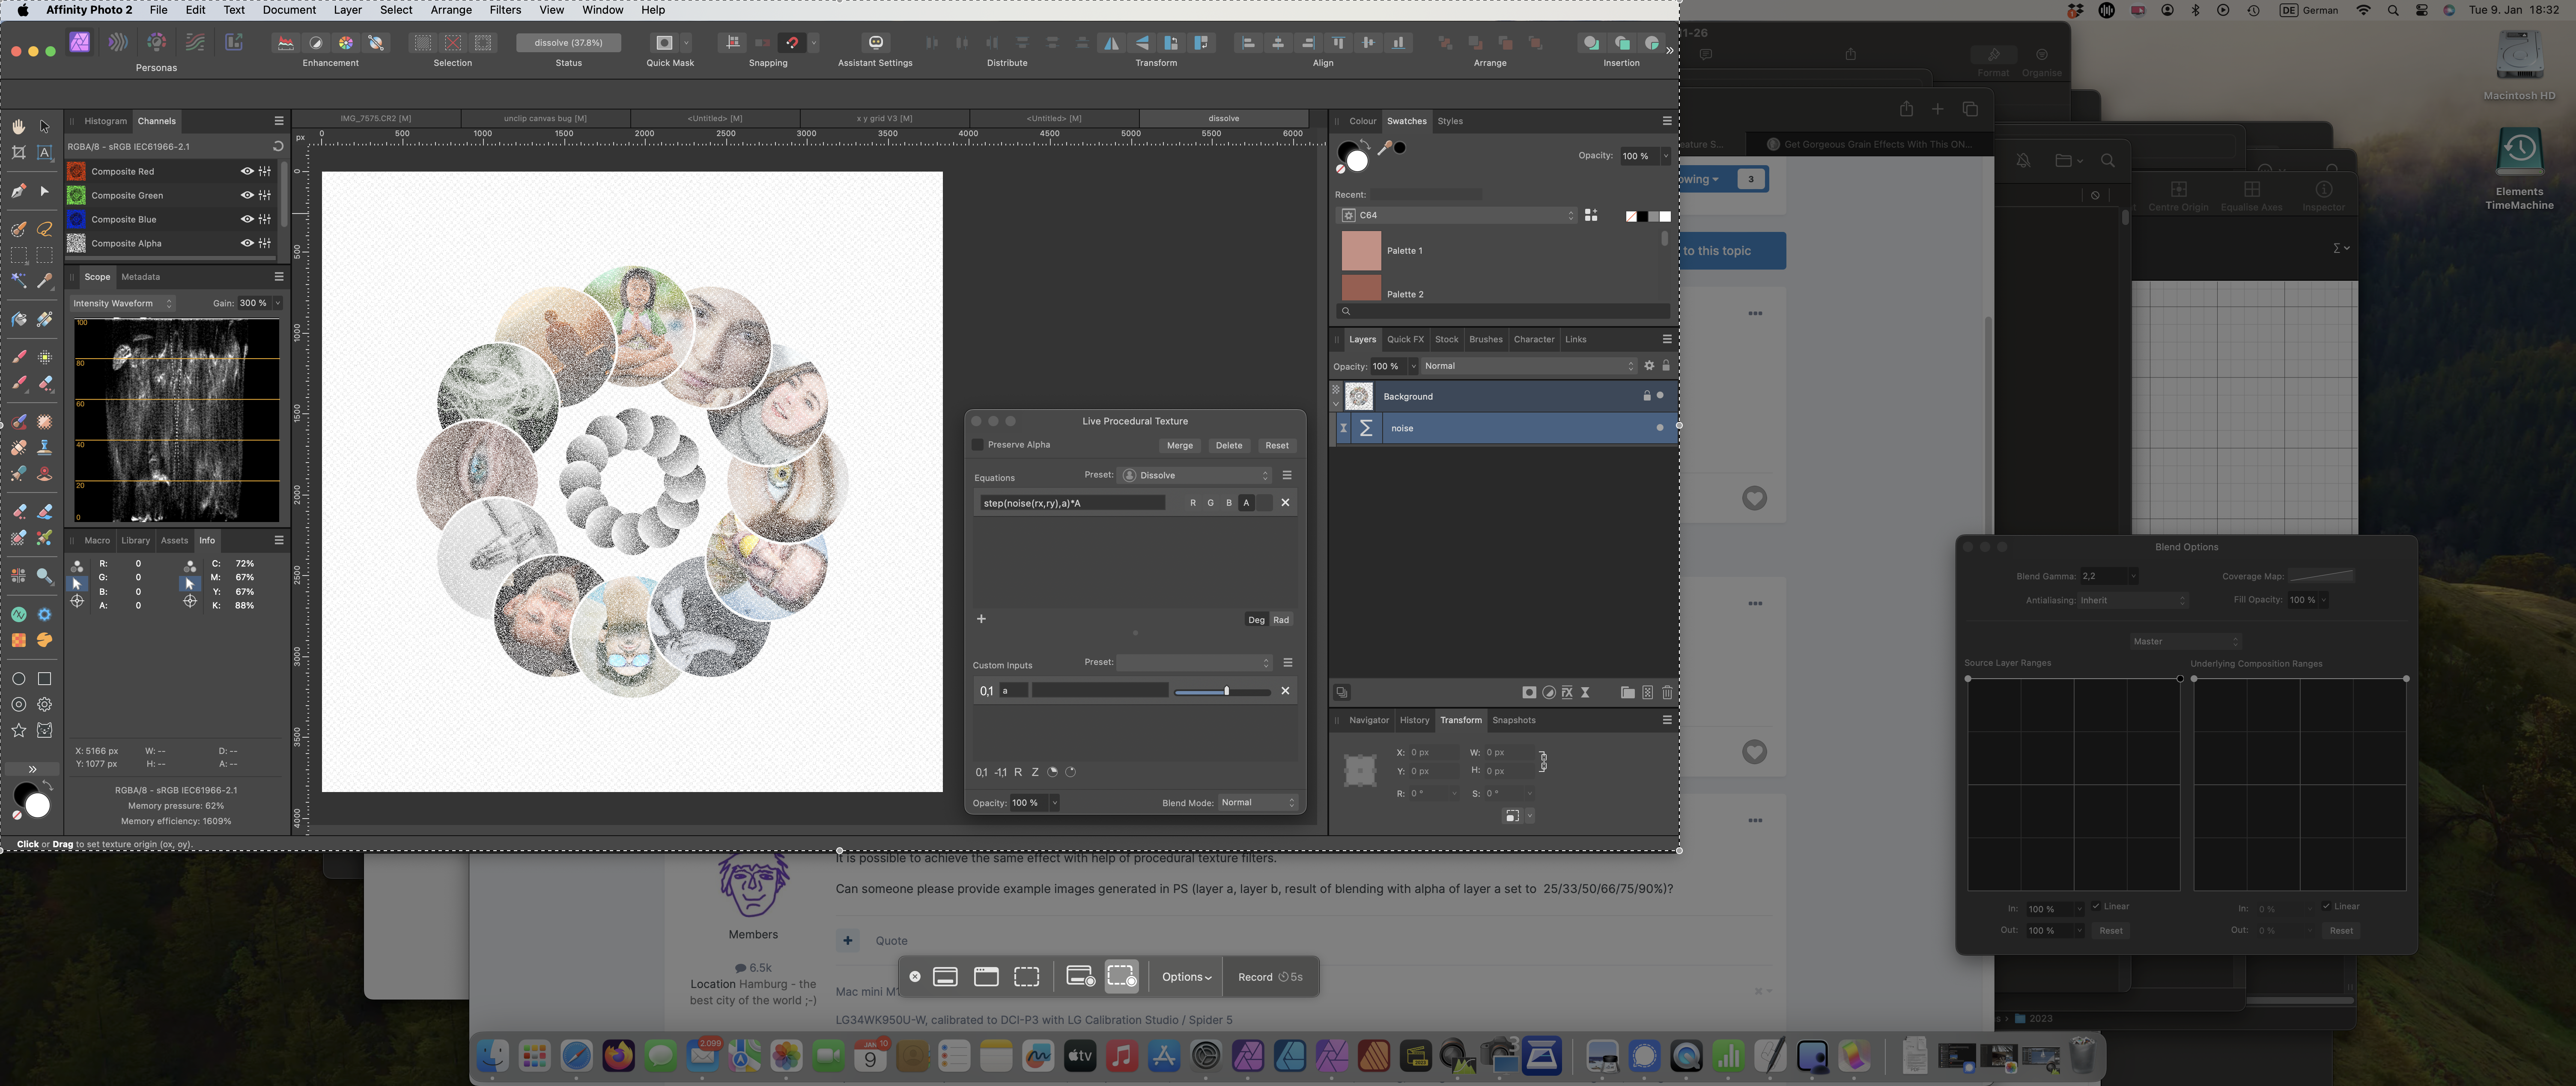Apply Auto White Balance enhancement
The width and height of the screenshot is (2576, 1086).
coord(376,43)
